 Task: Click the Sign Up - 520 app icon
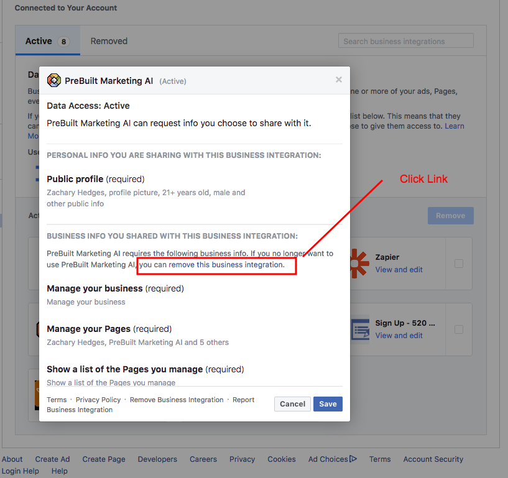[x=360, y=329]
